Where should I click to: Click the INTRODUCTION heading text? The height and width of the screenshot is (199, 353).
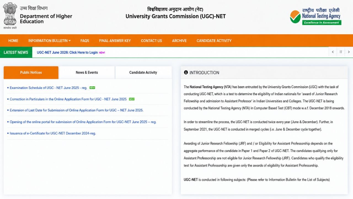click(x=204, y=73)
